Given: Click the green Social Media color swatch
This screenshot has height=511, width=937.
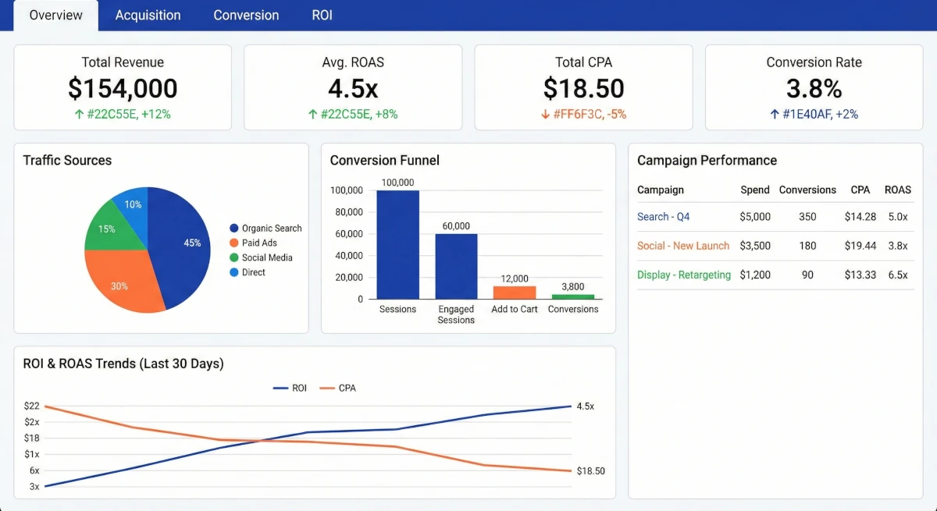Looking at the screenshot, I should click(234, 257).
